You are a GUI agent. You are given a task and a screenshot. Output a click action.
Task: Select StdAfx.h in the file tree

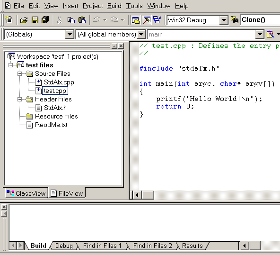[55, 108]
